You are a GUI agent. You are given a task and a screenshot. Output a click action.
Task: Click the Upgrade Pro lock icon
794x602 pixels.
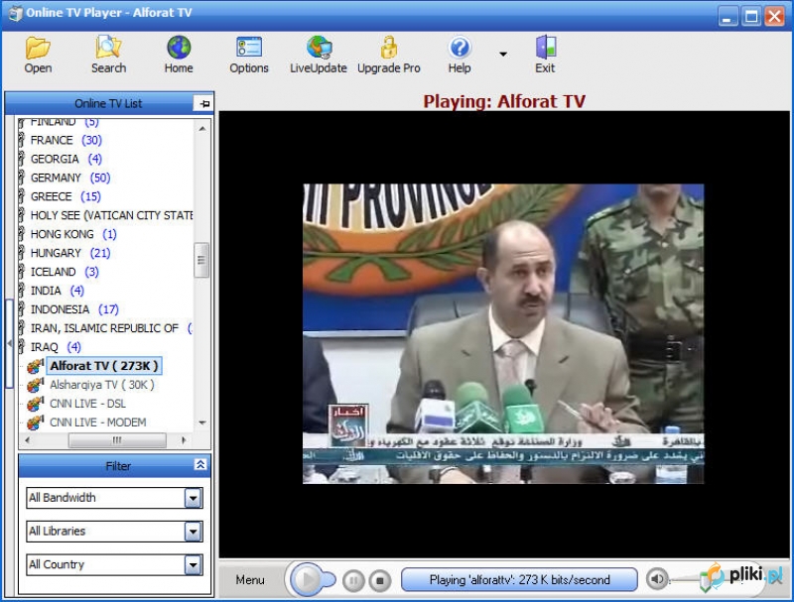(388, 55)
